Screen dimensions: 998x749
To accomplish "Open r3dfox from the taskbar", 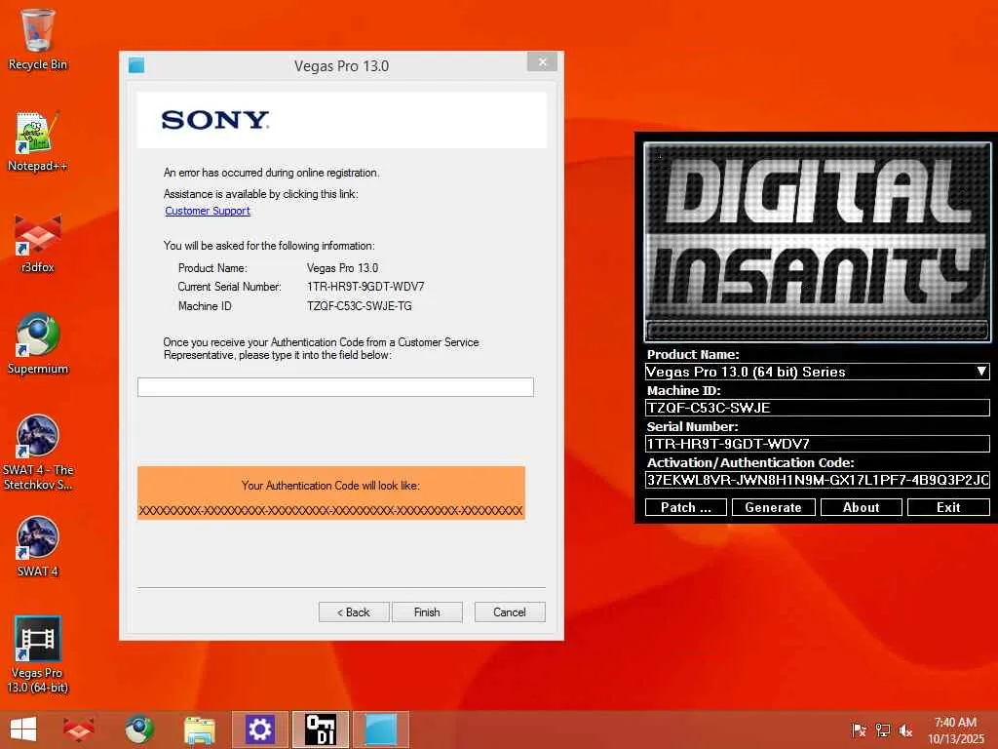I will tap(78, 729).
